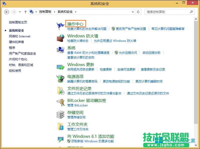Select 网络和 Internet category in sidebar

[x=20, y=36]
